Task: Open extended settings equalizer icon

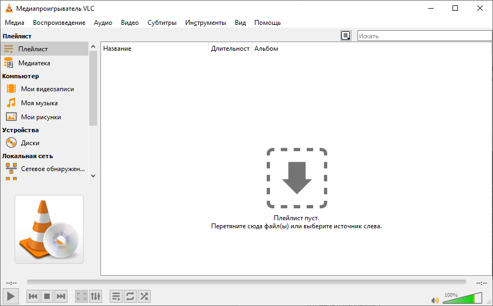Action: pyautogui.click(x=96, y=296)
